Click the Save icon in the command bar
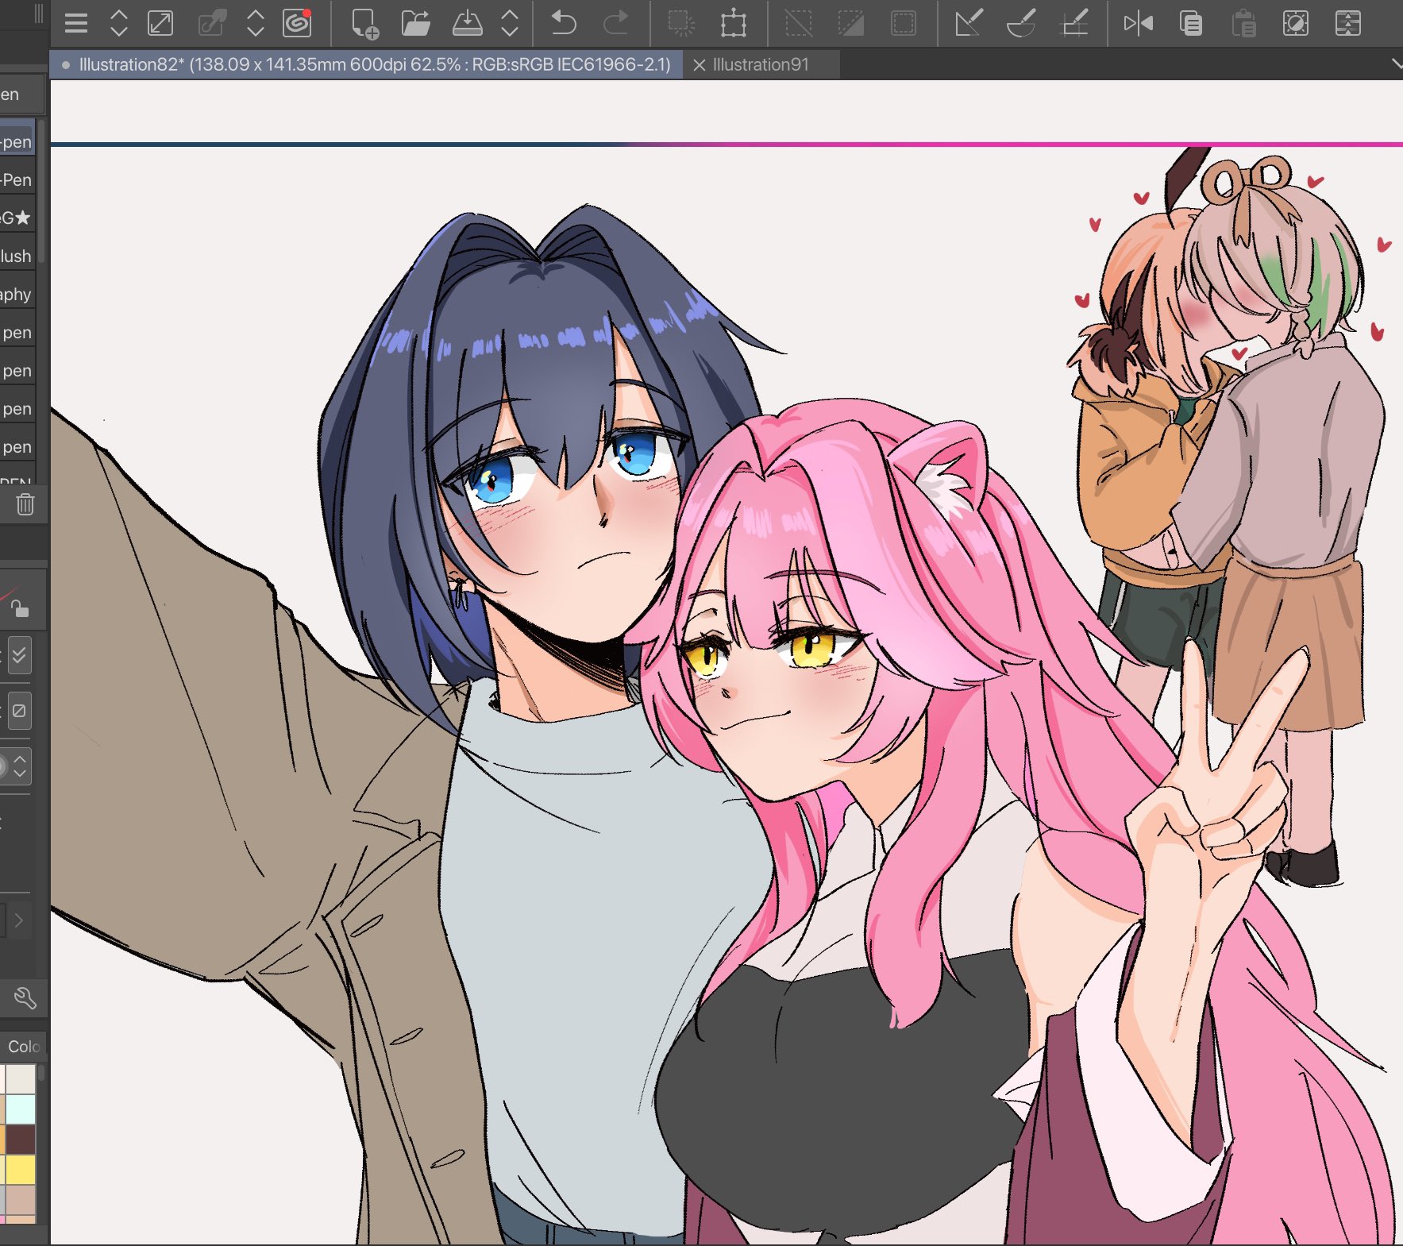 point(467,23)
